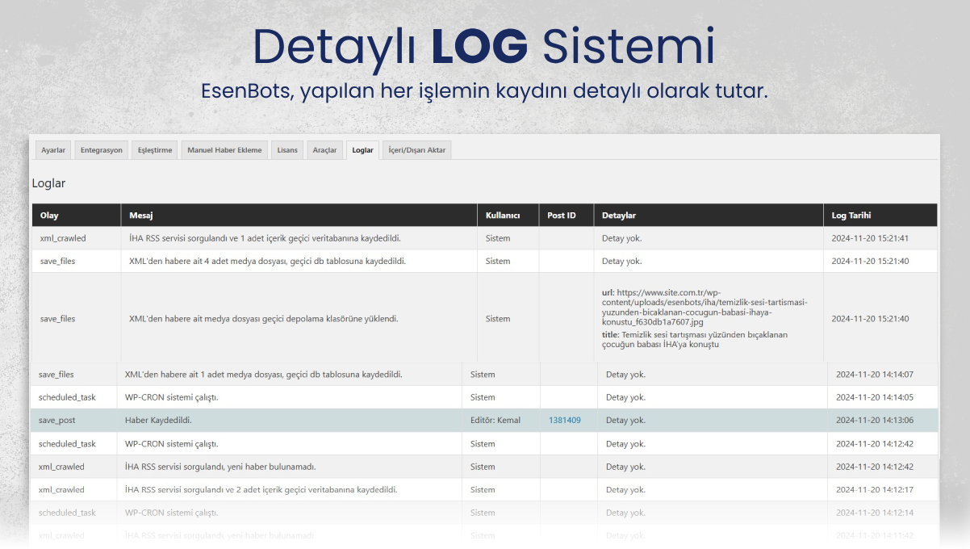Switch to the Eşleştirme tab
Screen dimensions: 970x549
point(153,149)
